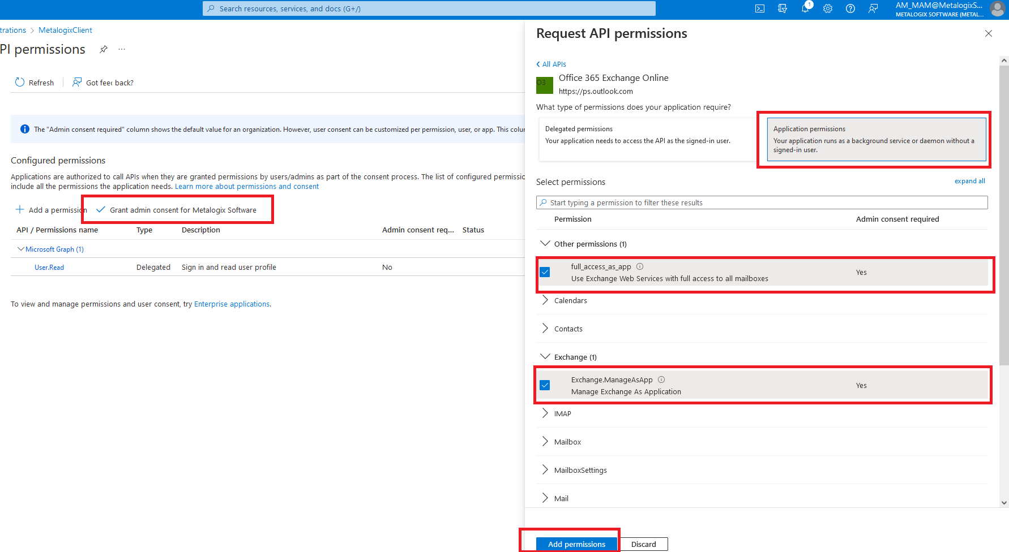
Task: Click the Got feedback icon
Action: [x=77, y=82]
